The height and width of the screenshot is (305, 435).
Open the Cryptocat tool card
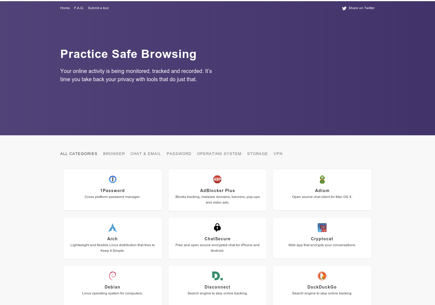coord(322,238)
